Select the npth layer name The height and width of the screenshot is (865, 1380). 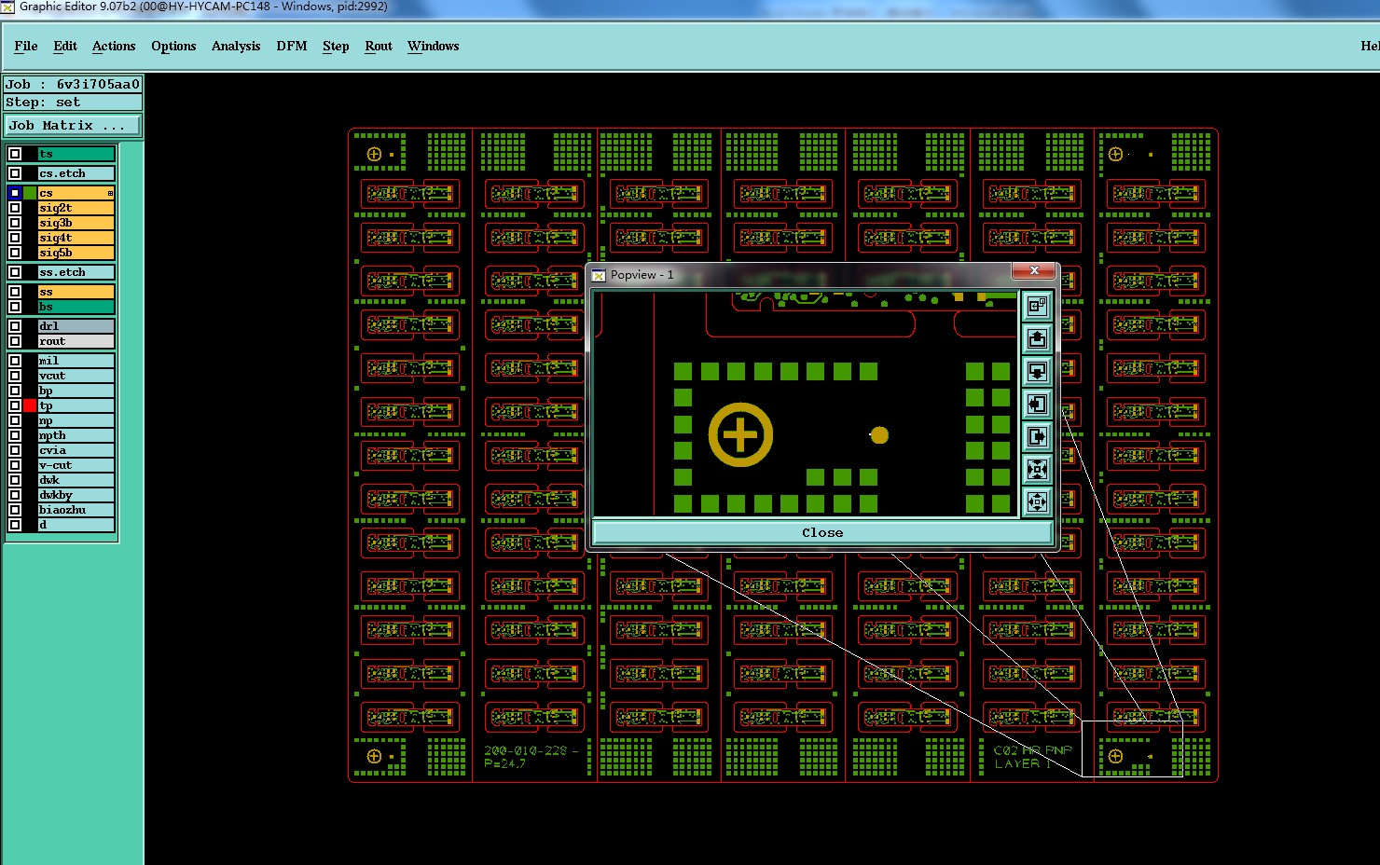(76, 435)
